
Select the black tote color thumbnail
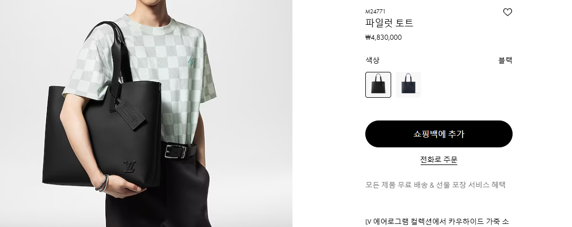(378, 85)
